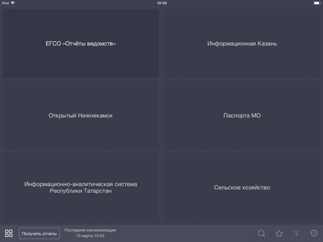Open settings via the gear icon
323x242 pixels.
click(x=314, y=233)
